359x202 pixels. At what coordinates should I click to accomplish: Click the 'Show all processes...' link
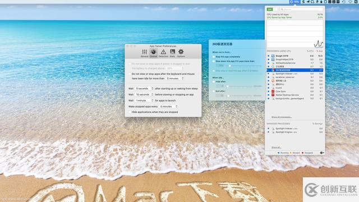[282, 117]
